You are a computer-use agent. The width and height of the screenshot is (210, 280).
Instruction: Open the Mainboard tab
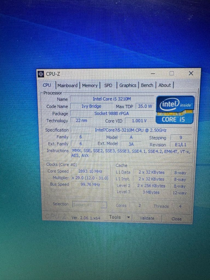[67, 85]
